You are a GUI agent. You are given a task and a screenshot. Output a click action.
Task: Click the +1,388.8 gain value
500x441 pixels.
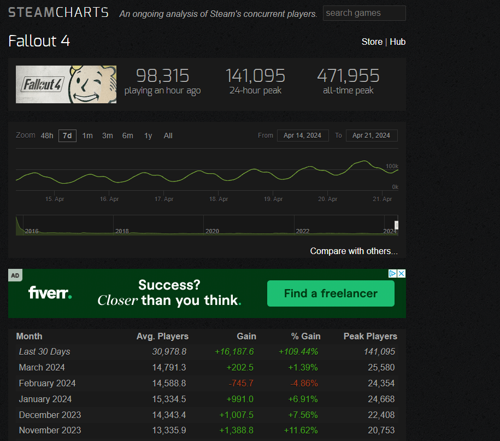click(x=236, y=431)
